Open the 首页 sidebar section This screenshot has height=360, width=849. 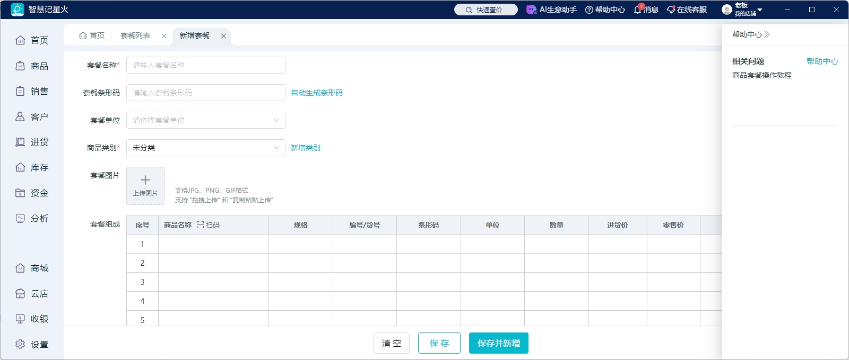[32, 40]
